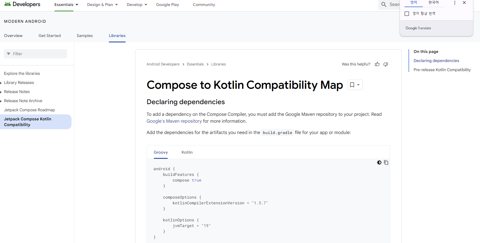Click Libraries breadcrumb link

click(218, 64)
